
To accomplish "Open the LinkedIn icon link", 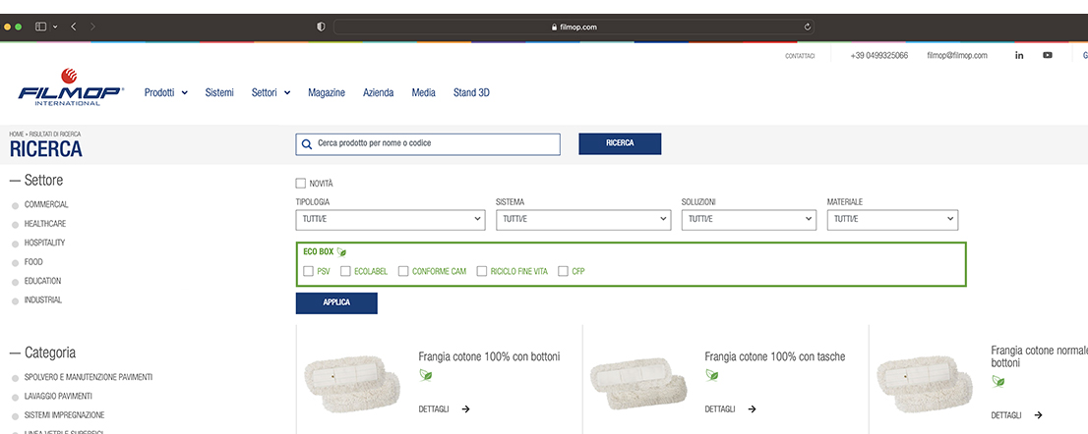I will click(1019, 55).
